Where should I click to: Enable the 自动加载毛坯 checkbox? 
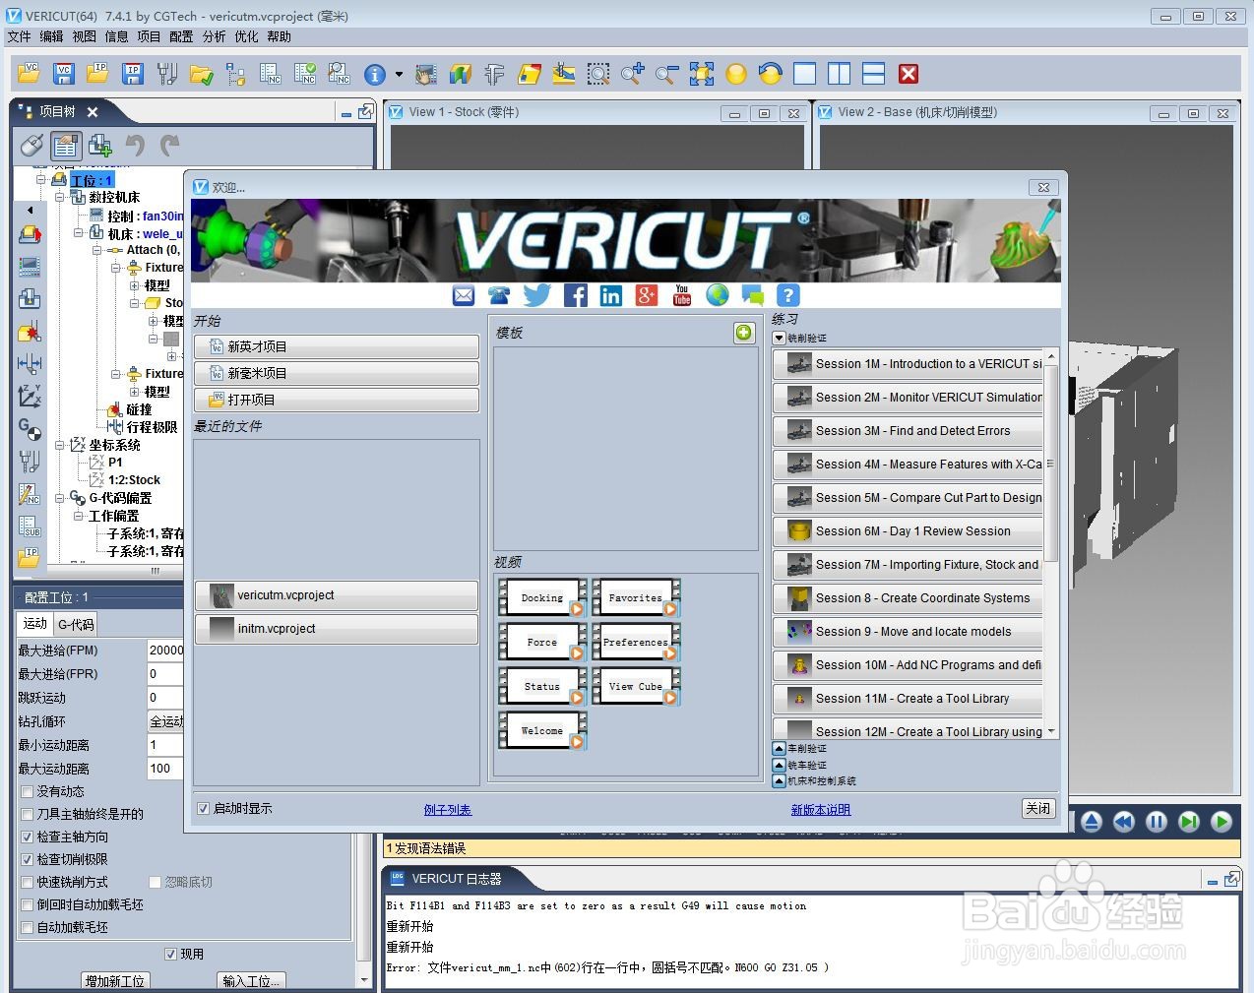(28, 928)
